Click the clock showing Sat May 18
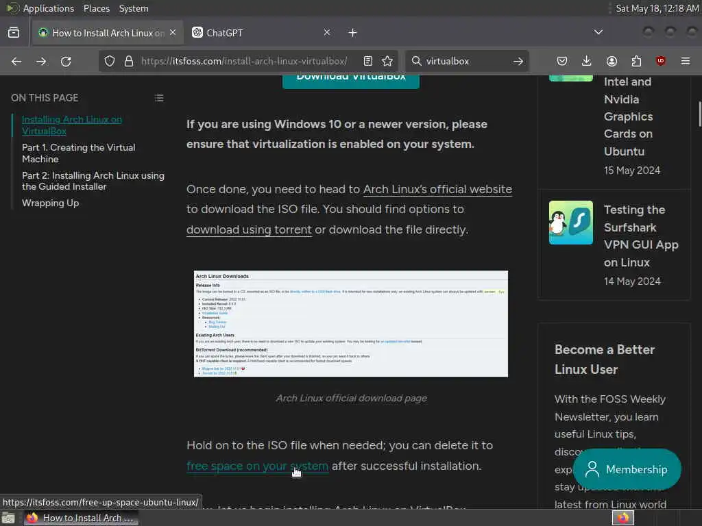The image size is (702, 526). (657, 8)
